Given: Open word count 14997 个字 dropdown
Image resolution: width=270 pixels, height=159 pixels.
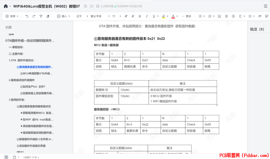Looking at the screenshot, I should [x=31, y=157].
